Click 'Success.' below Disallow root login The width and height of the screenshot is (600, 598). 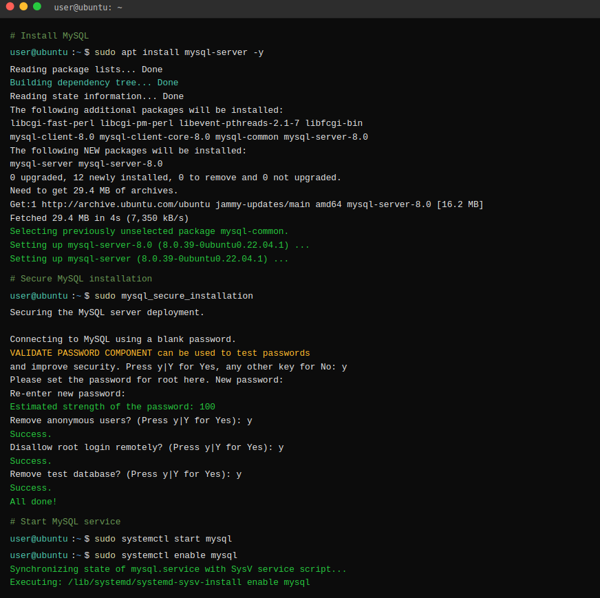coord(30,460)
